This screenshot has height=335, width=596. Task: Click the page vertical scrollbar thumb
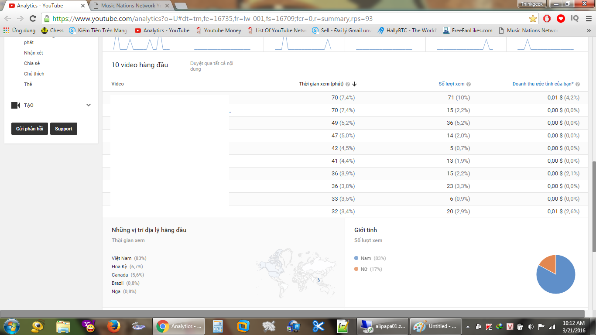[593, 206]
